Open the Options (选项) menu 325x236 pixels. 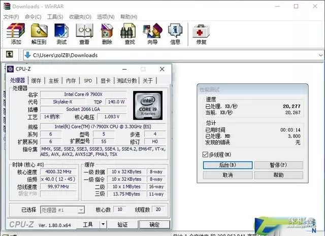(x=106, y=17)
